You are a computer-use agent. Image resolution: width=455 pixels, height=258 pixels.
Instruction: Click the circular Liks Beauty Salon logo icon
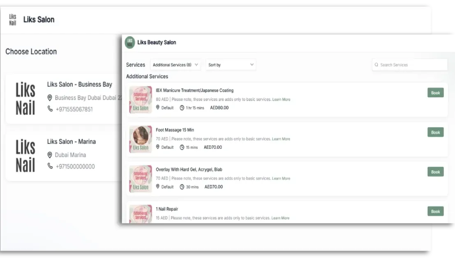tap(130, 42)
